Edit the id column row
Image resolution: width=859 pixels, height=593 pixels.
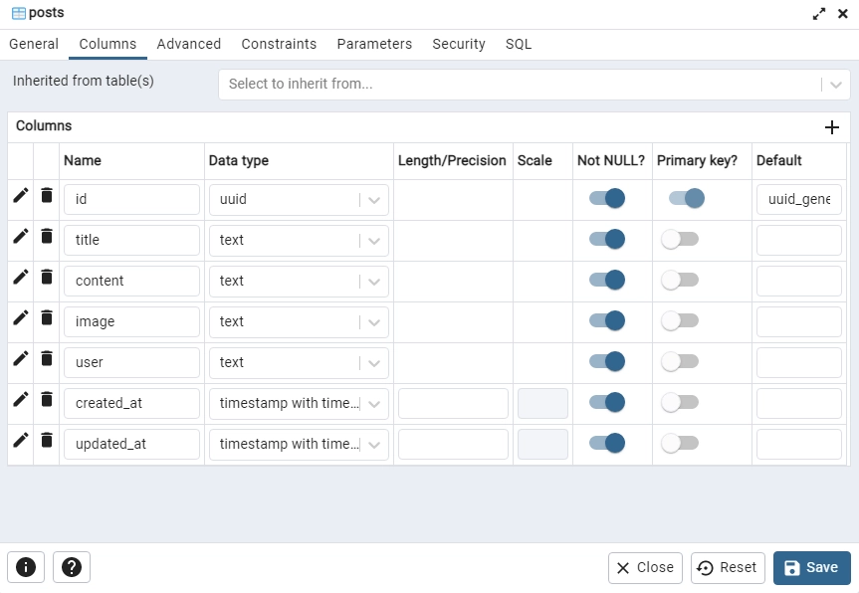pyautogui.click(x=21, y=195)
